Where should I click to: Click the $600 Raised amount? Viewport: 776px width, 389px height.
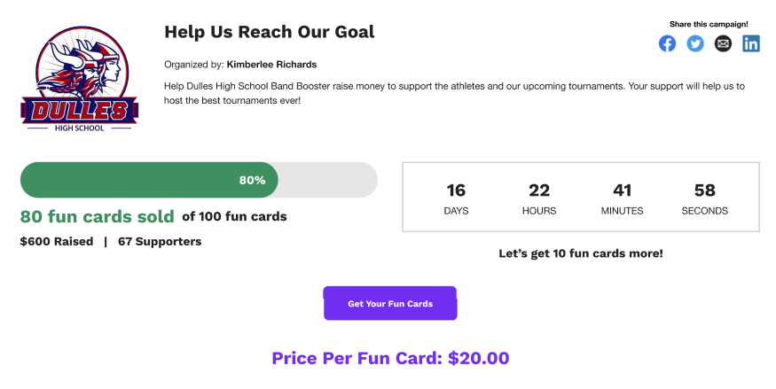pos(57,241)
